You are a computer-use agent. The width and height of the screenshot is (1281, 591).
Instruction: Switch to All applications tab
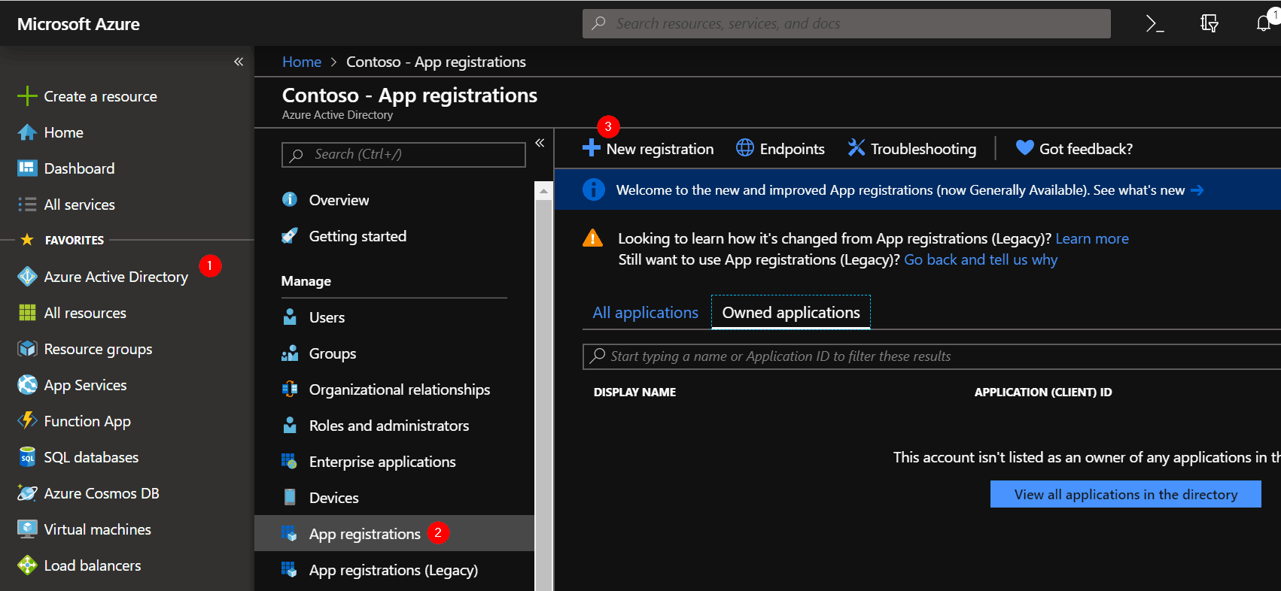pos(645,313)
